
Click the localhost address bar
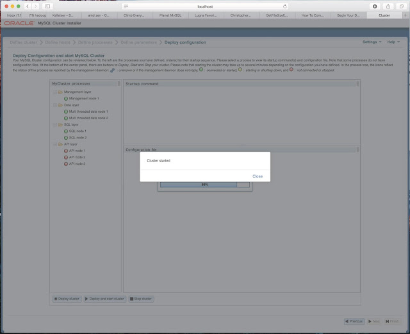(205, 6)
